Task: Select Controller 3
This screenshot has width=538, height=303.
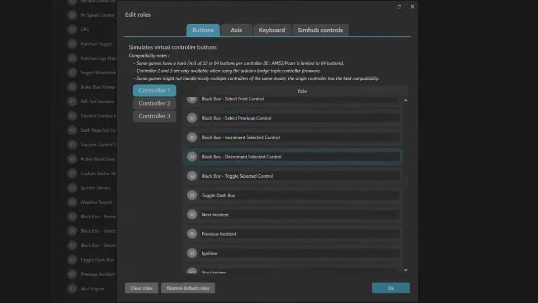Action: [x=154, y=116]
